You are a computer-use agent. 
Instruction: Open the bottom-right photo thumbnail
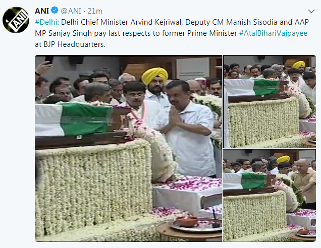coord(270,196)
